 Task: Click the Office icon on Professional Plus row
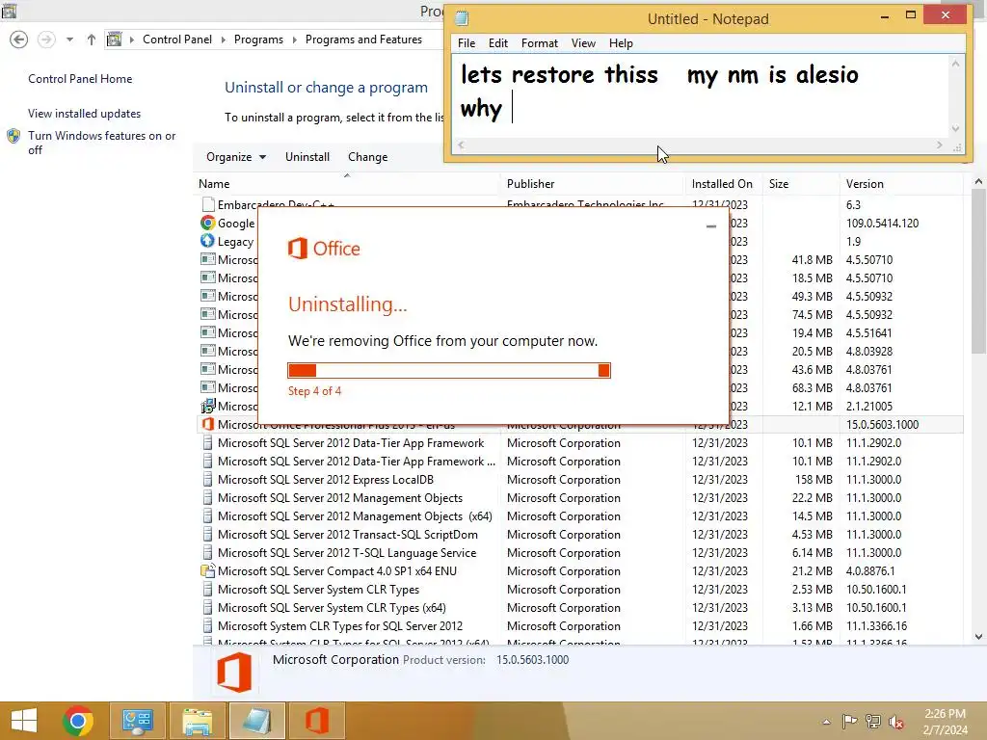(208, 424)
